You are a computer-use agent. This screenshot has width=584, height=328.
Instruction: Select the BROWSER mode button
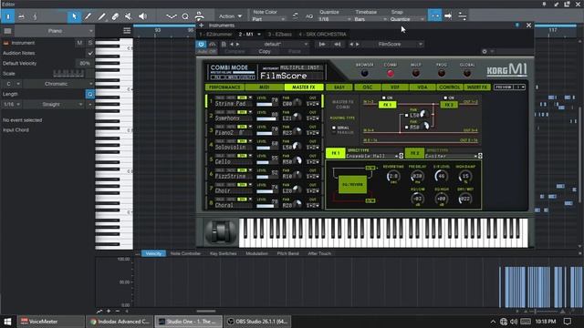[x=365, y=73]
